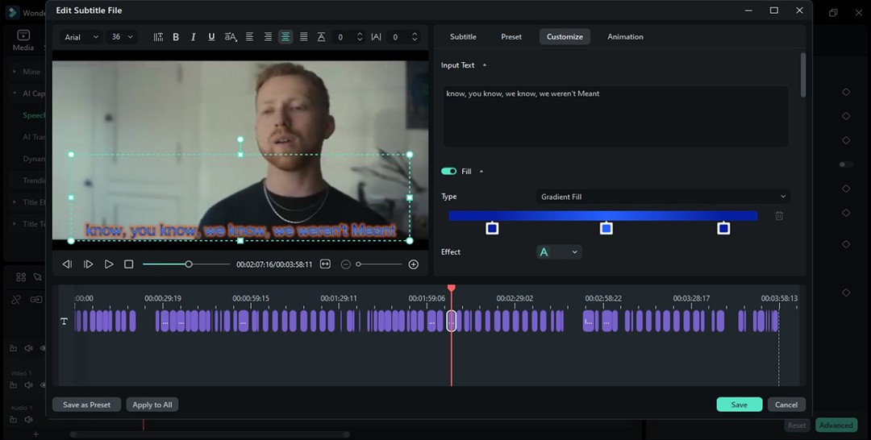Toggle bold text formatting
The height and width of the screenshot is (440, 871).
(176, 37)
